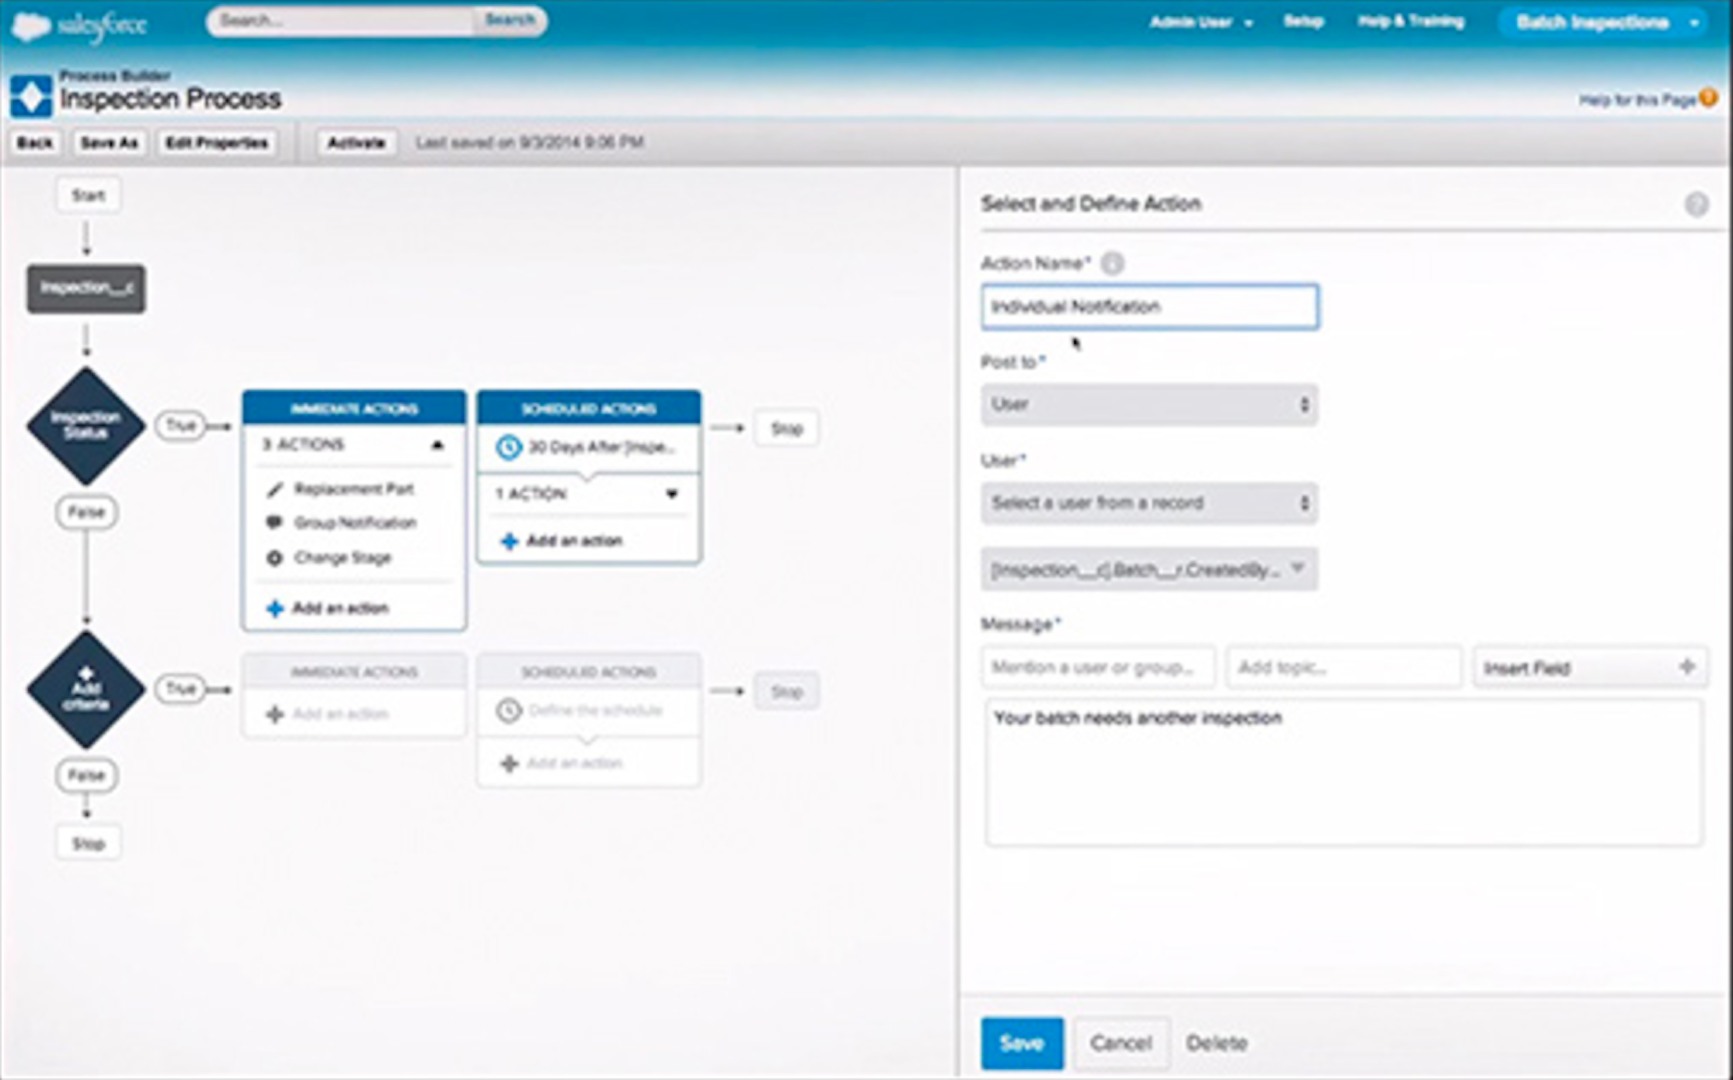Select the Add criteria diamond node
Viewport: 1733px width, 1080px height.
point(86,690)
